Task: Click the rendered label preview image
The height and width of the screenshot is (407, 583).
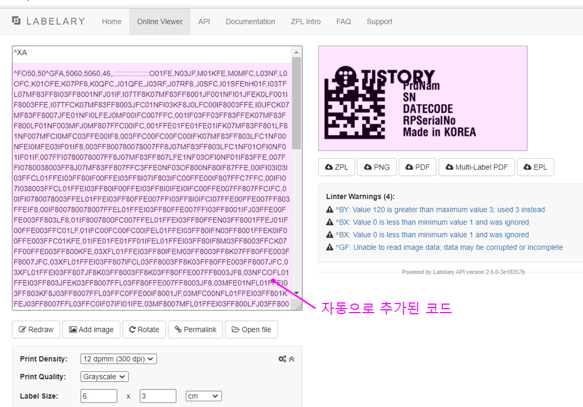Action: (x=423, y=98)
